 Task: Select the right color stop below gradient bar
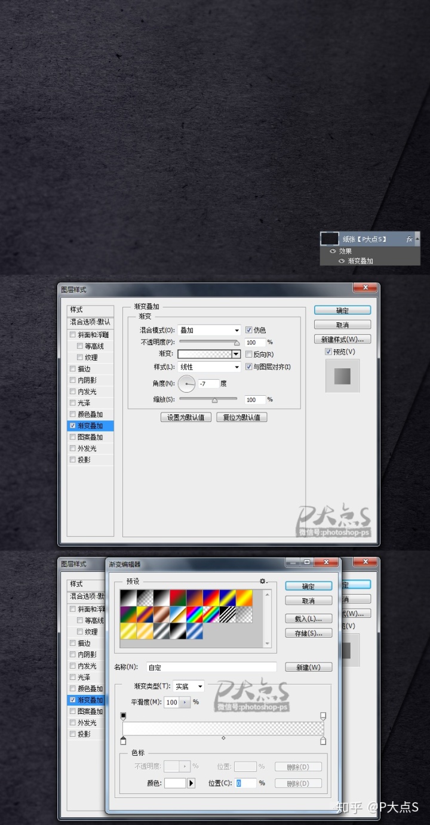click(323, 741)
